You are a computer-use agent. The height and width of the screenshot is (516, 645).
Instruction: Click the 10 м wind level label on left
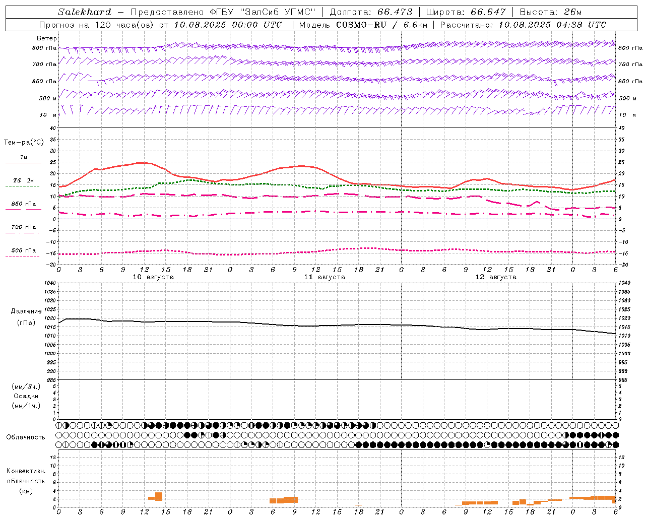(x=48, y=115)
